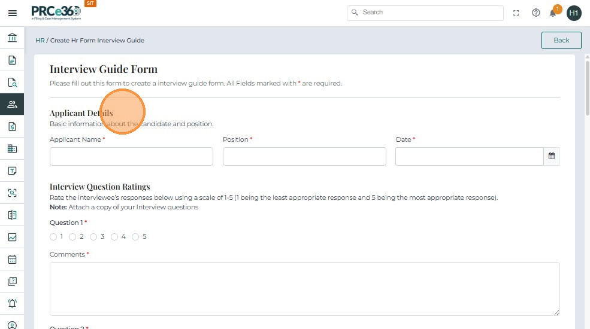Click the Question 1 Comments text area
590x329 pixels.
(304, 288)
